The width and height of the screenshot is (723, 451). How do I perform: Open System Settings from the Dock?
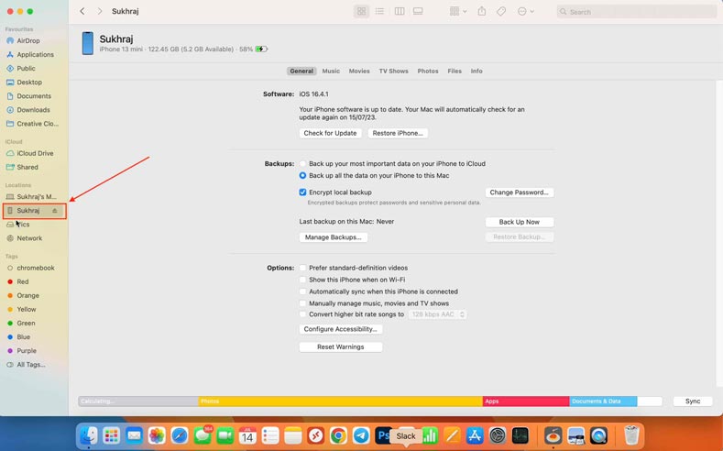tap(498, 435)
